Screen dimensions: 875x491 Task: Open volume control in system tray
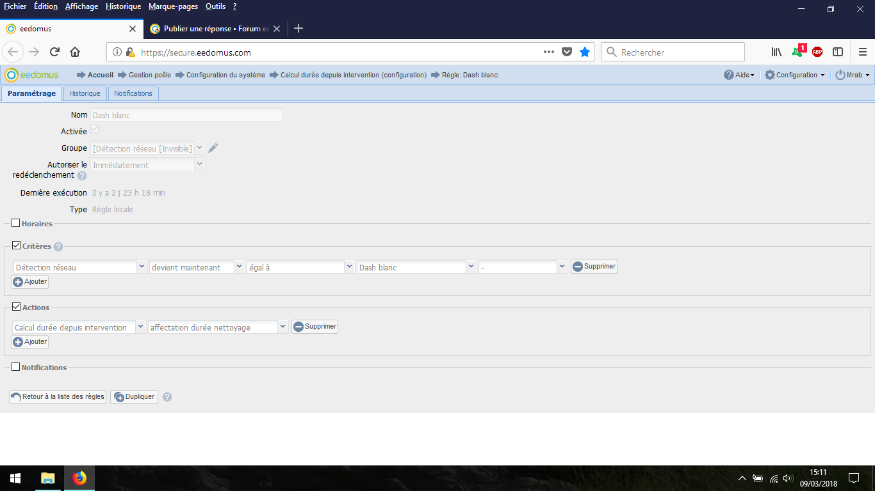[787, 478]
